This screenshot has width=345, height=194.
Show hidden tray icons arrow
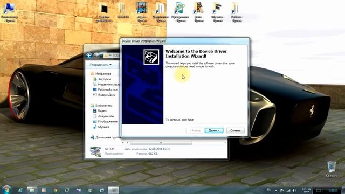pyautogui.click(x=276, y=190)
